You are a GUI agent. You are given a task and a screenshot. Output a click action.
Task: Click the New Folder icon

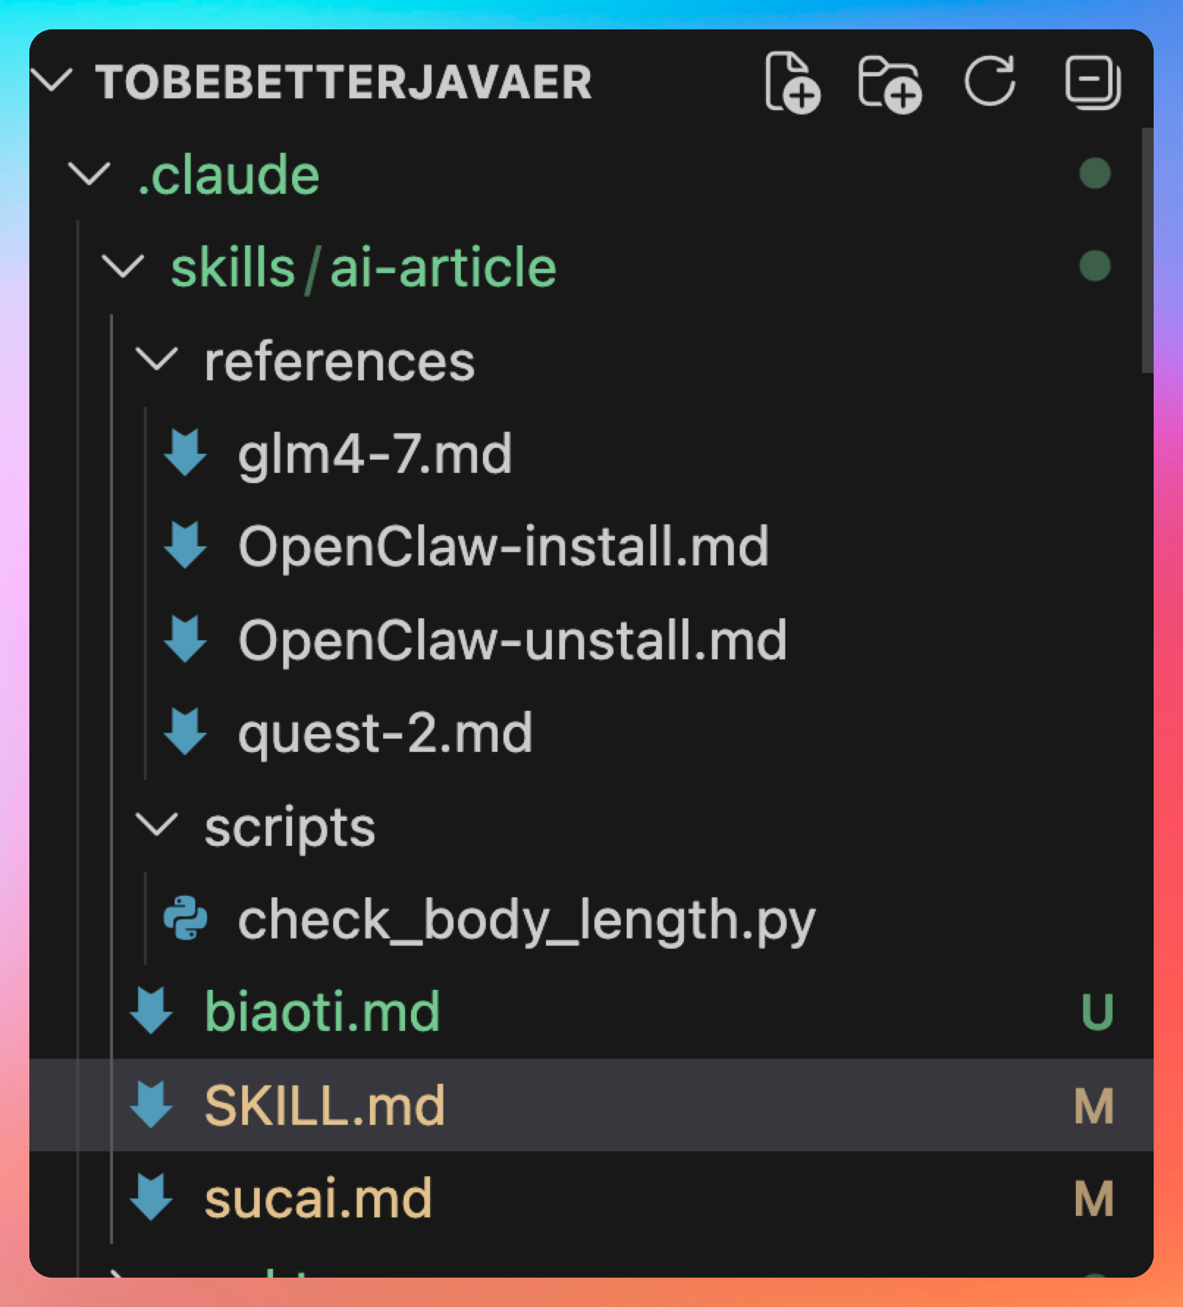[889, 82]
